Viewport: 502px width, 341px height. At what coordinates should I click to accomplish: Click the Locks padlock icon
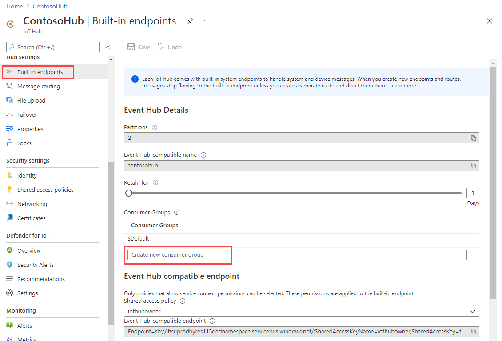click(x=10, y=143)
